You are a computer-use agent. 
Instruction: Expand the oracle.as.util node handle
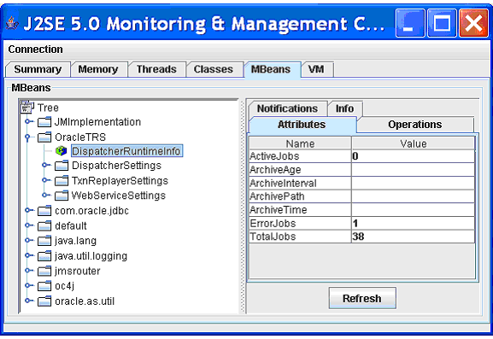pos(29,301)
